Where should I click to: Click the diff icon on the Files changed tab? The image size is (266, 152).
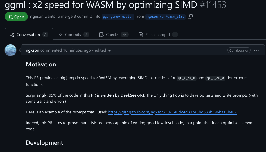point(141,35)
